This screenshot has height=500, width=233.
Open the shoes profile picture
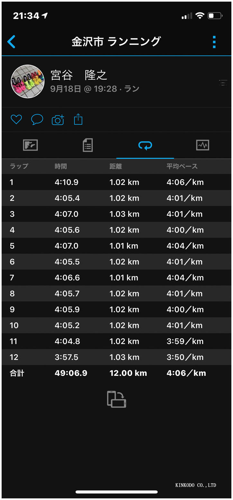pyautogui.click(x=28, y=82)
